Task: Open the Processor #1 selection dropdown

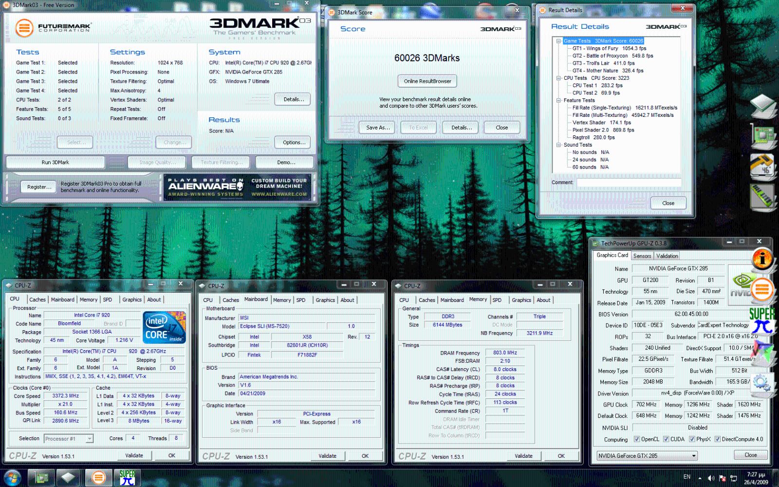Action: [x=68, y=439]
